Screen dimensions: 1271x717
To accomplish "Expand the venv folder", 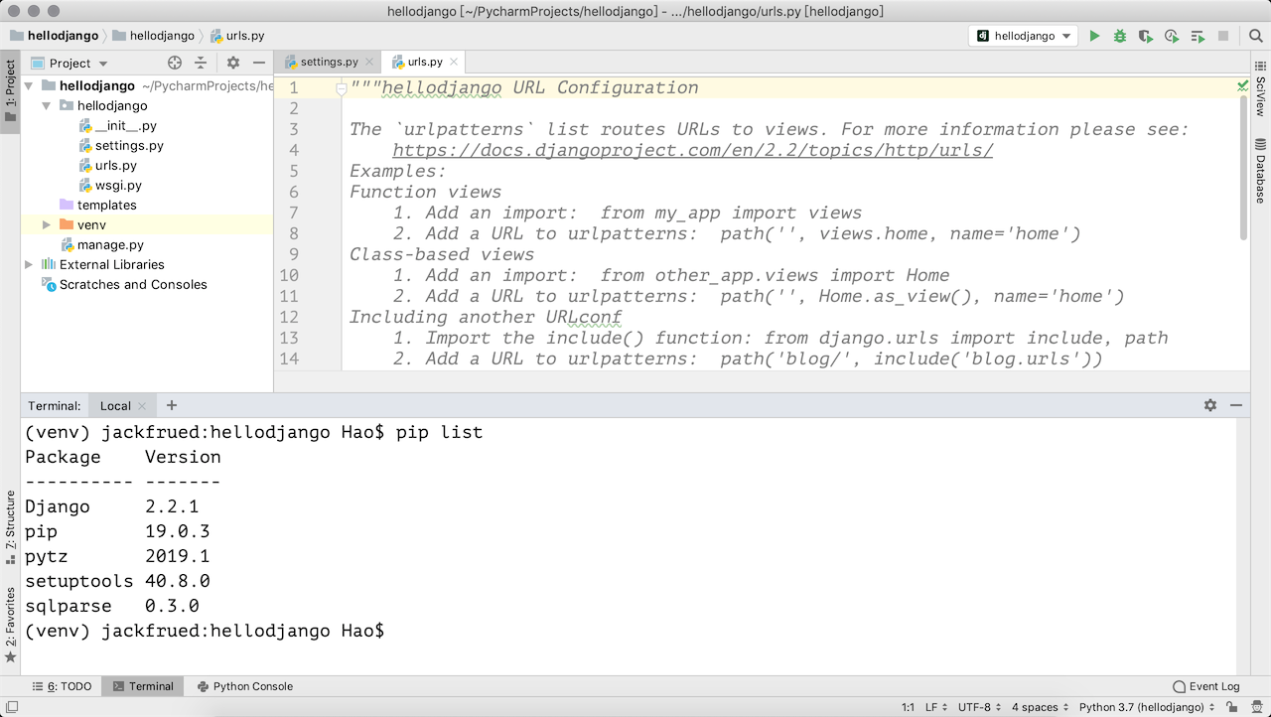I will point(47,225).
